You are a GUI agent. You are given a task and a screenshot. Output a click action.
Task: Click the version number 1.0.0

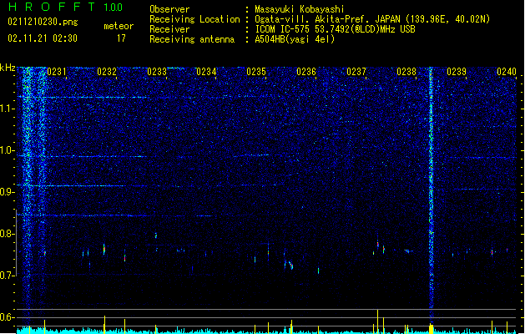point(114,8)
